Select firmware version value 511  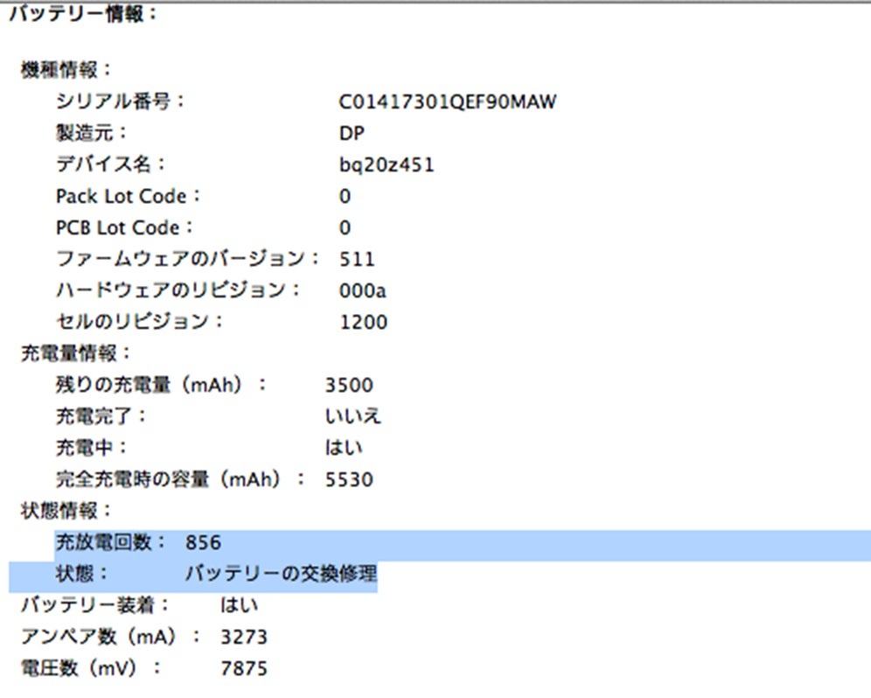357,260
